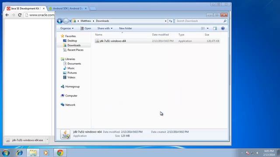Toggle the preview pane
The image size is (280, 157).
tap(215, 28)
